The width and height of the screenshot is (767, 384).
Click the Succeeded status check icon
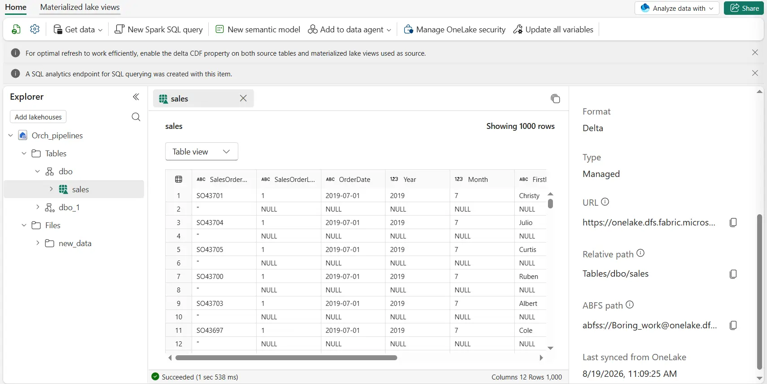click(x=155, y=377)
